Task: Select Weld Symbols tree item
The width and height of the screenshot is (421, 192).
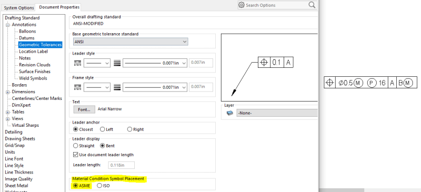Action: click(33, 78)
